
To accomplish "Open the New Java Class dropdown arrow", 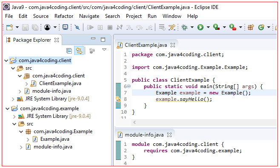I will tap(269, 27).
